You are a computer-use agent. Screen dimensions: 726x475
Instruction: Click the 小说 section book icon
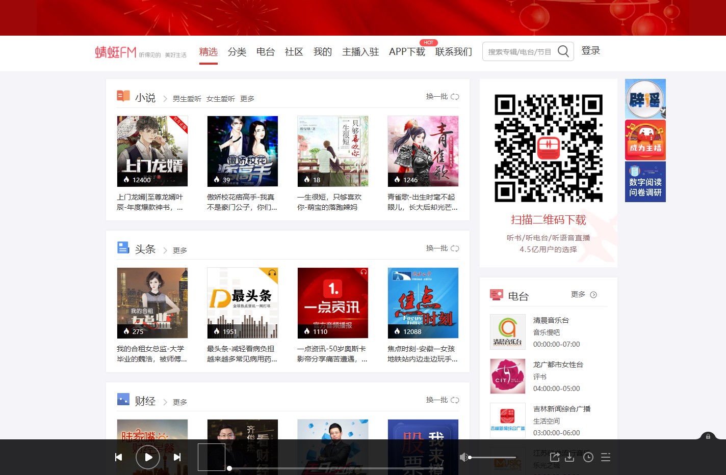[123, 96]
